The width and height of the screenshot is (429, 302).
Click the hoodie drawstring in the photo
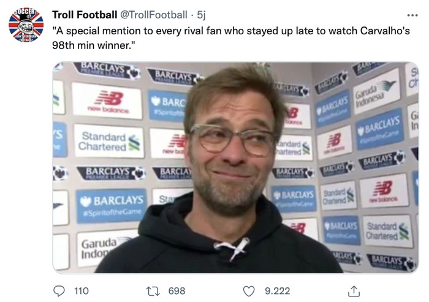(232, 248)
